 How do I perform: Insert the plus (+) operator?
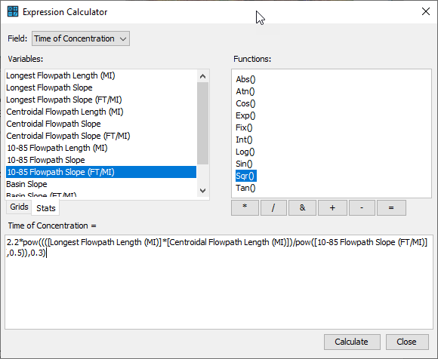pyautogui.click(x=332, y=208)
